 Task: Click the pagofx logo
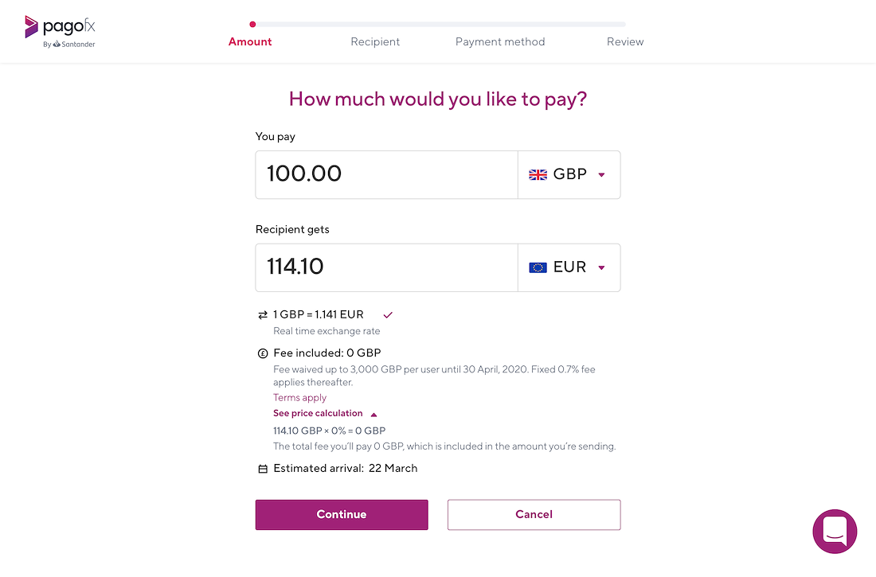point(61,32)
